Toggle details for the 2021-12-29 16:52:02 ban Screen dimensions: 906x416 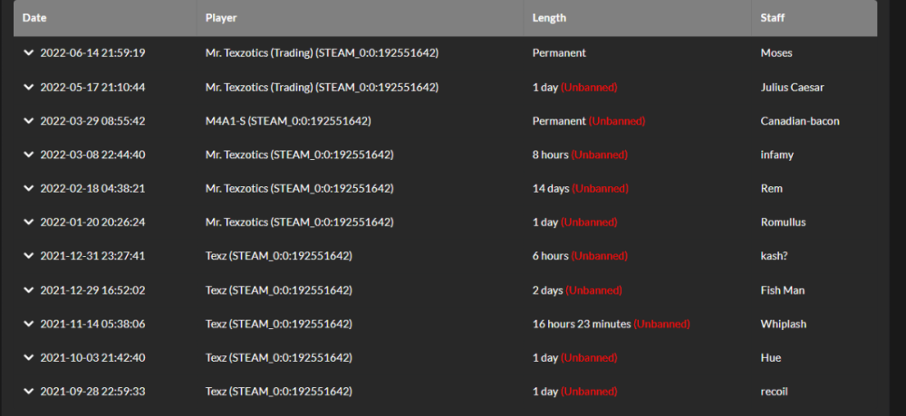[x=29, y=290]
